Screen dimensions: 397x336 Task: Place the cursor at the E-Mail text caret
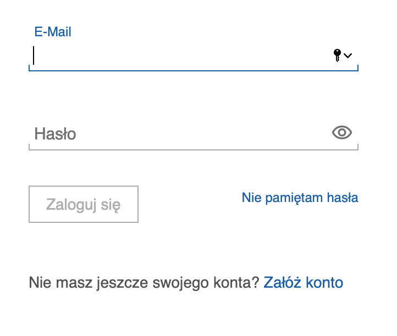(34, 55)
